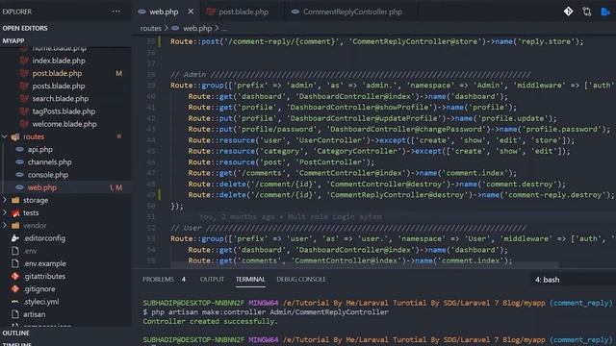Collapse the routes folder chevron
This screenshot has width=616, height=346.
[4, 136]
